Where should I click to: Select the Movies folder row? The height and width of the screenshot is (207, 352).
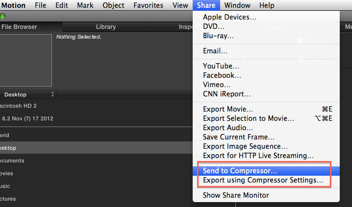pos(96,173)
